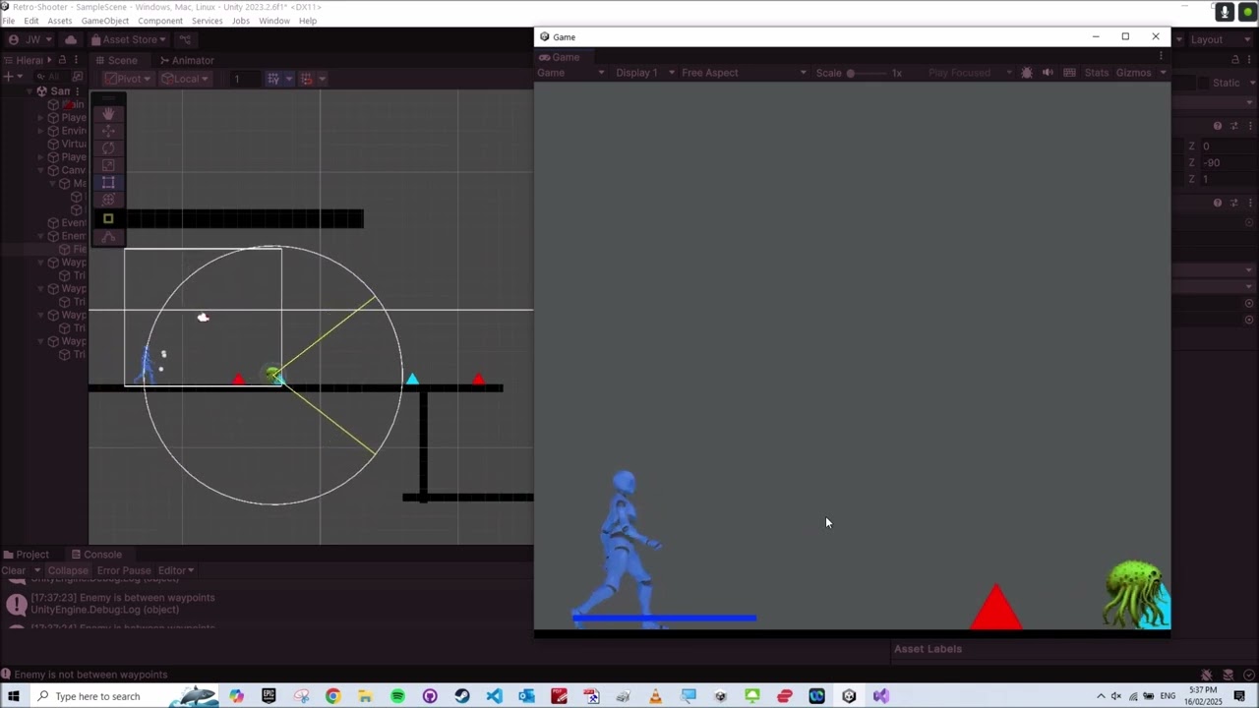The image size is (1259, 708).
Task: Mute audio in Game view
Action: point(1048,73)
